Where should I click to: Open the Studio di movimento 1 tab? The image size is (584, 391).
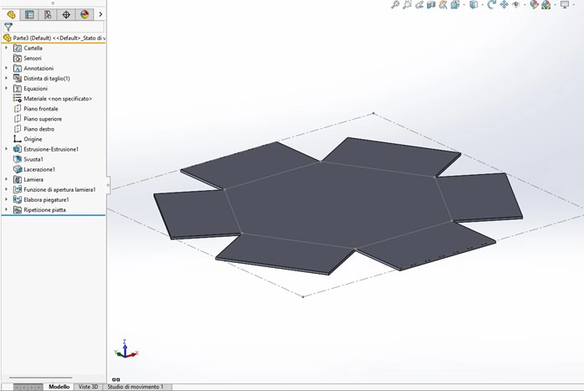136,387
